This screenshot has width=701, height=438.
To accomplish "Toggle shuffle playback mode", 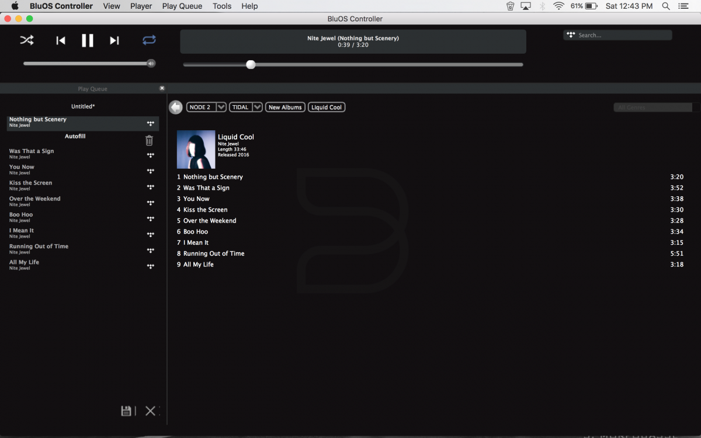I will [x=27, y=40].
